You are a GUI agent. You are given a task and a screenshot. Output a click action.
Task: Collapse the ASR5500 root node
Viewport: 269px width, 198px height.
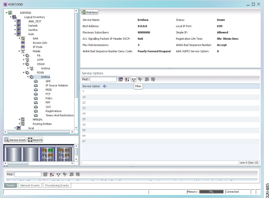7,13
